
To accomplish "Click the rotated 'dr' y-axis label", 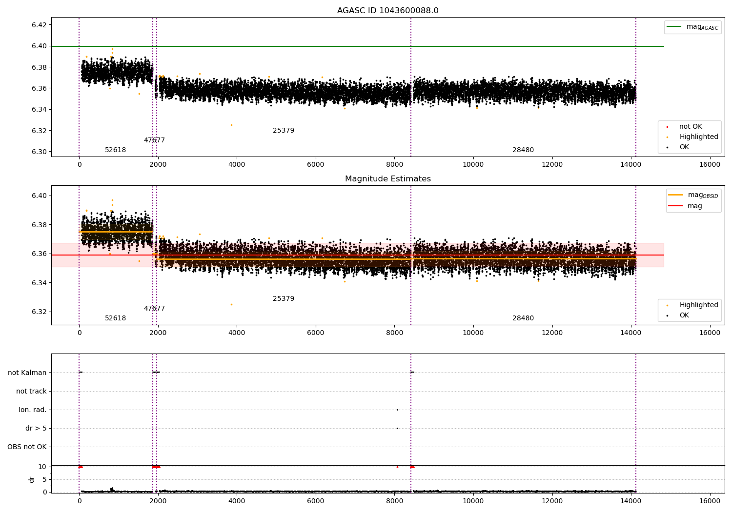I will (32, 479).
